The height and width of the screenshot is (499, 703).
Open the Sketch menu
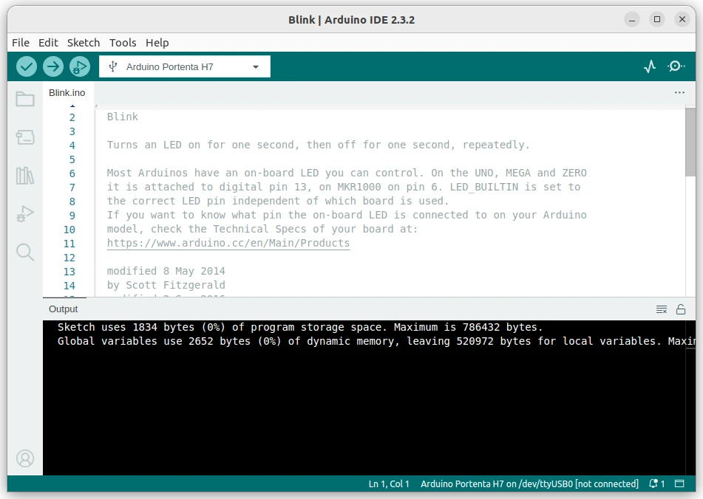click(x=84, y=43)
